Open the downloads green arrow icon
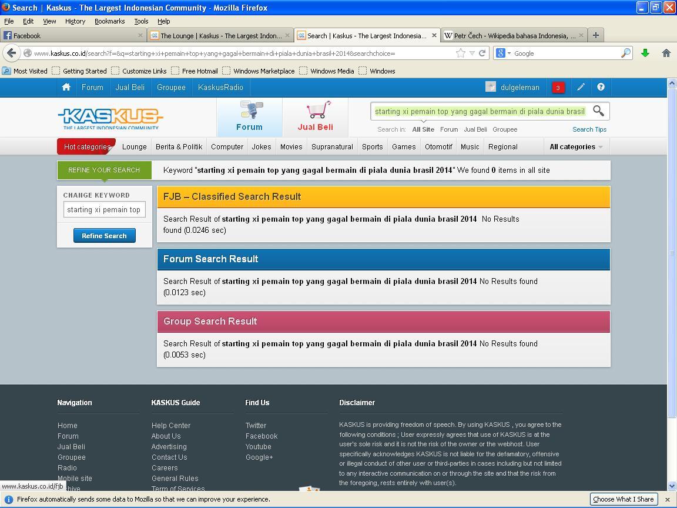Screen dimensions: 677x508 [645, 53]
